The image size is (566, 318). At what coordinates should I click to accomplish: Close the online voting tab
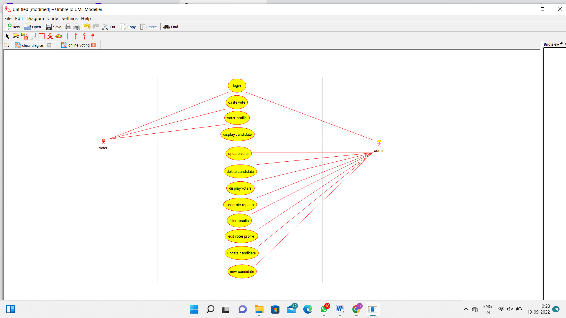click(93, 45)
